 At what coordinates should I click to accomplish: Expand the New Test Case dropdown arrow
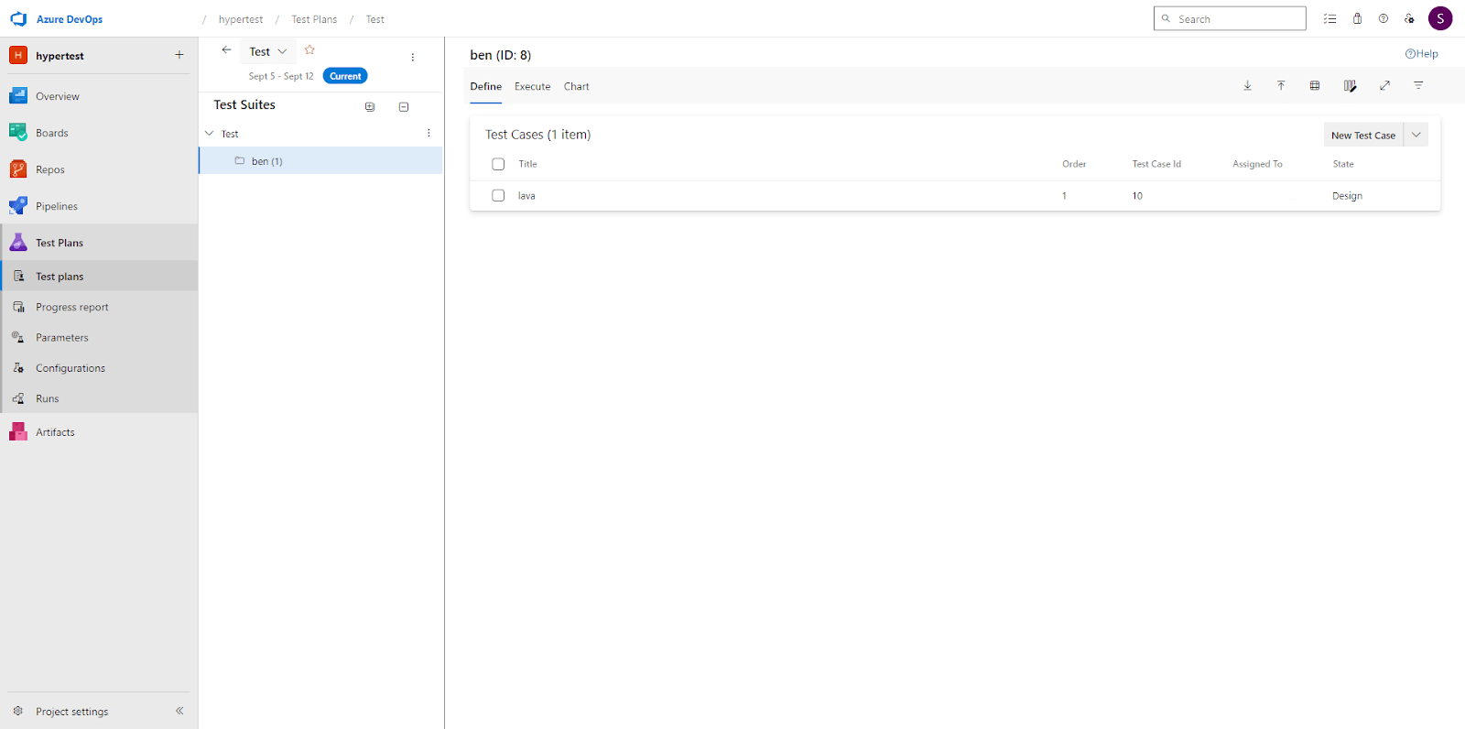(x=1416, y=135)
